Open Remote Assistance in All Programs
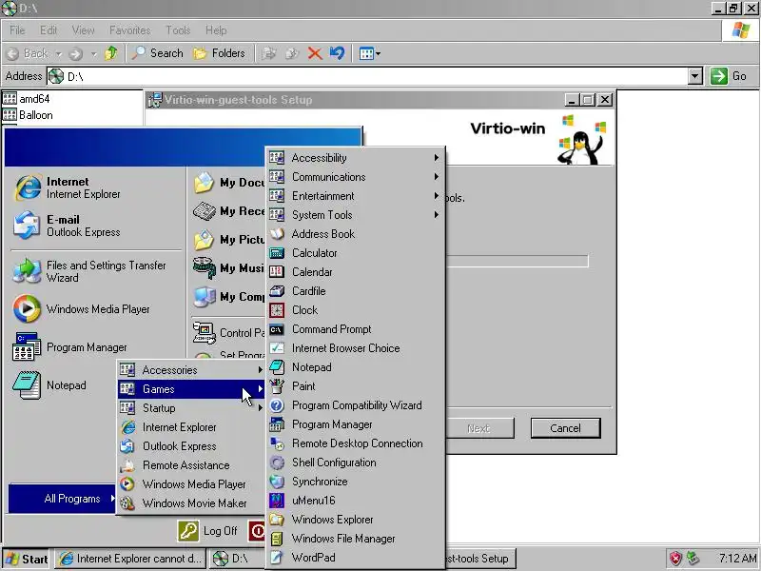The width and height of the screenshot is (761, 571). 191,465
